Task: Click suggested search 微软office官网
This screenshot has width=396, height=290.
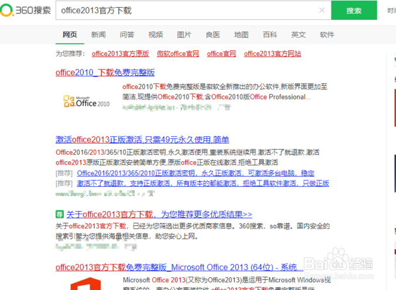Action: pos(178,54)
